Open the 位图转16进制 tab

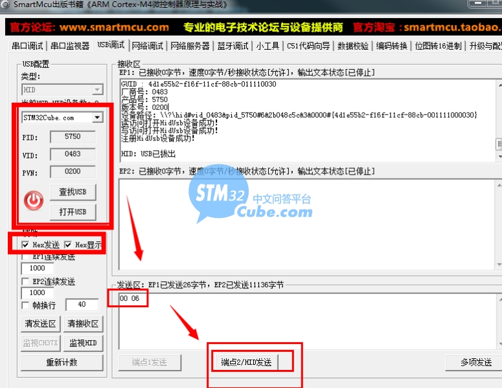point(439,46)
